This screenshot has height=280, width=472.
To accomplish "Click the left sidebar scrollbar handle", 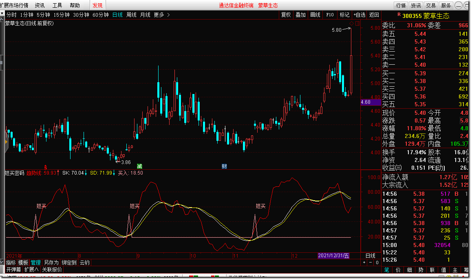I will [2, 63].
